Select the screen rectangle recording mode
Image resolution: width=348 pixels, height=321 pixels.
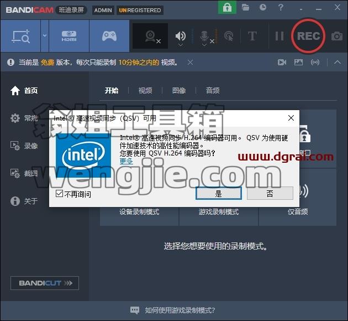20,36
